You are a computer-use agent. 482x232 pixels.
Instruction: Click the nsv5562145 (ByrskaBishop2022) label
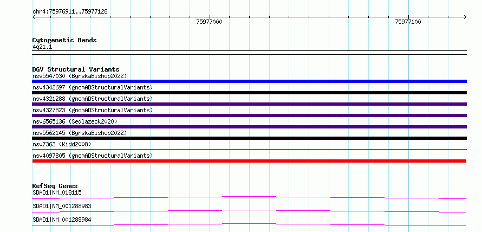point(80,133)
